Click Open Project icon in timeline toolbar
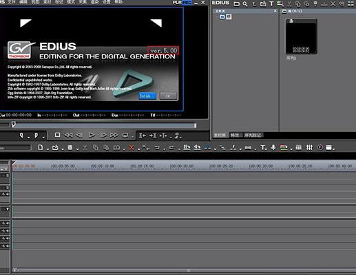Image resolution: width=356 pixels, height=275 pixels. click(55, 147)
